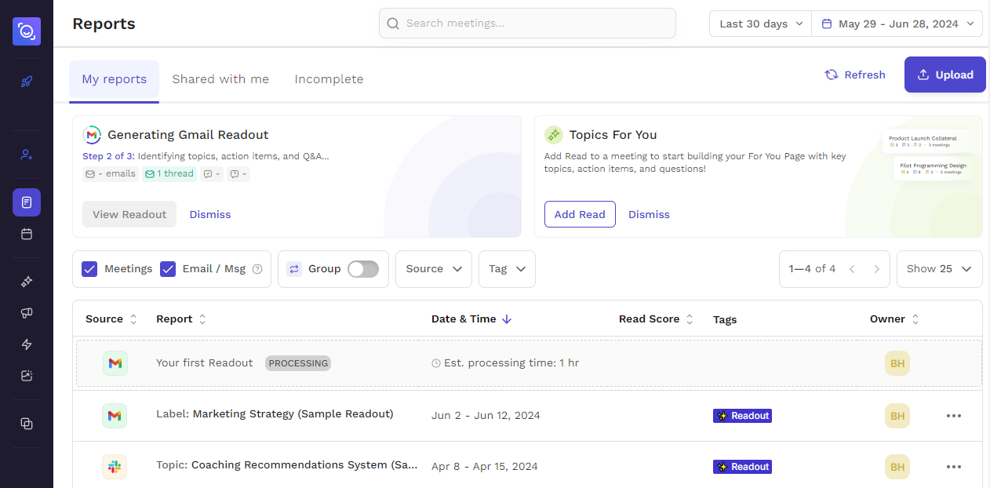
Task: Dismiss the Generating Gmail Readout card
Action: pyautogui.click(x=210, y=214)
